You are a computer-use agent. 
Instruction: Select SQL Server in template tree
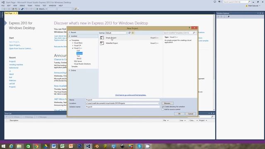pos(78,61)
